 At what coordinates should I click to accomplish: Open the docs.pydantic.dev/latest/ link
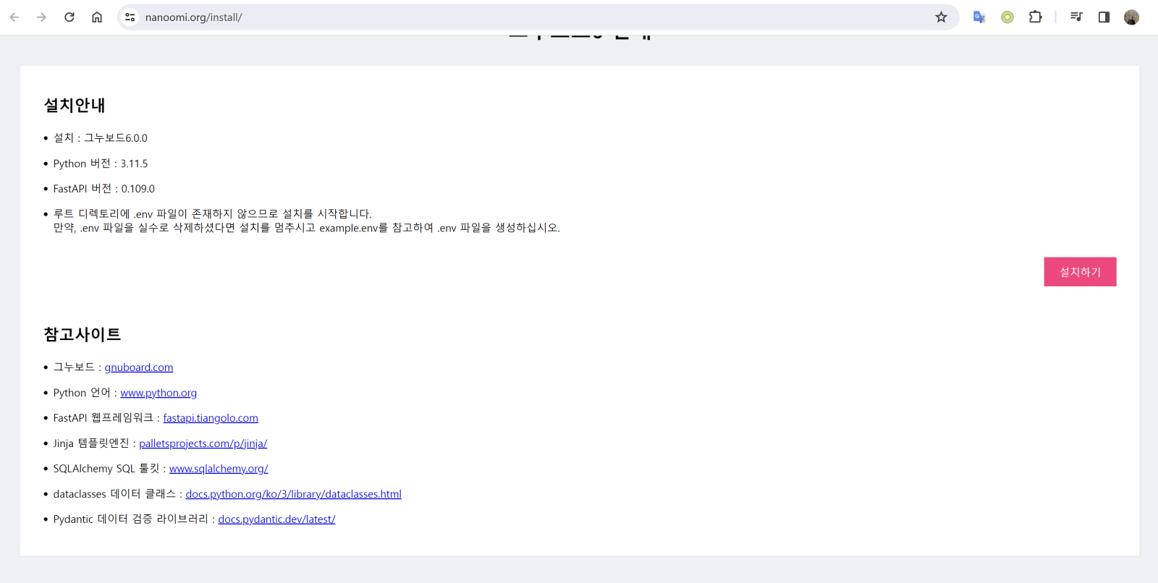(276, 519)
